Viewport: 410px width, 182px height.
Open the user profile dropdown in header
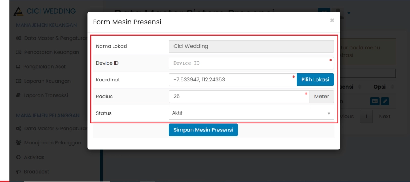(344, 13)
